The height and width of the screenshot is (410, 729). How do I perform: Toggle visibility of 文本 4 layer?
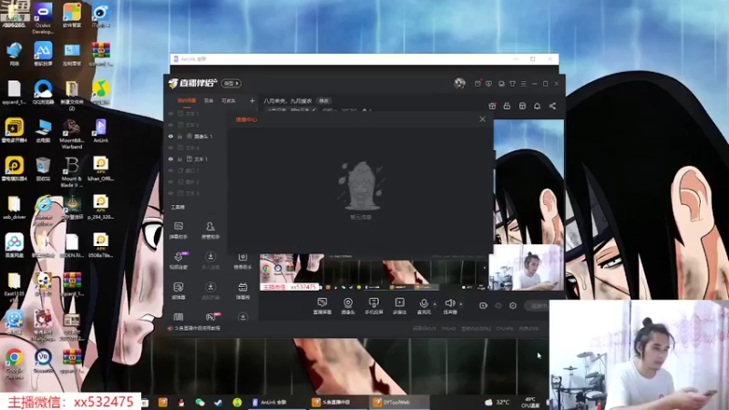pos(170,148)
